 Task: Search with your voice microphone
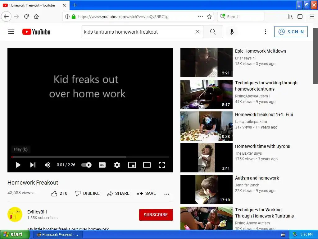point(232,32)
